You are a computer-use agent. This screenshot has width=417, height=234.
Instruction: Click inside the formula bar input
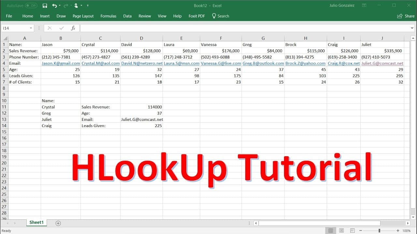point(244,28)
